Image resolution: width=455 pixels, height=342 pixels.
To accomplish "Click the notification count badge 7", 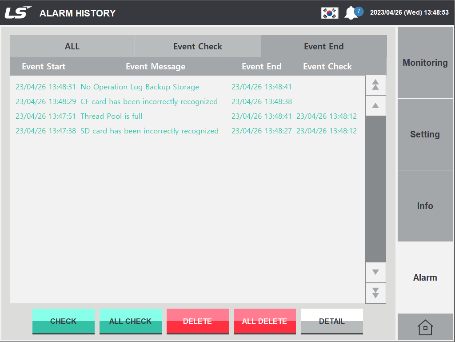I will click(x=359, y=11).
